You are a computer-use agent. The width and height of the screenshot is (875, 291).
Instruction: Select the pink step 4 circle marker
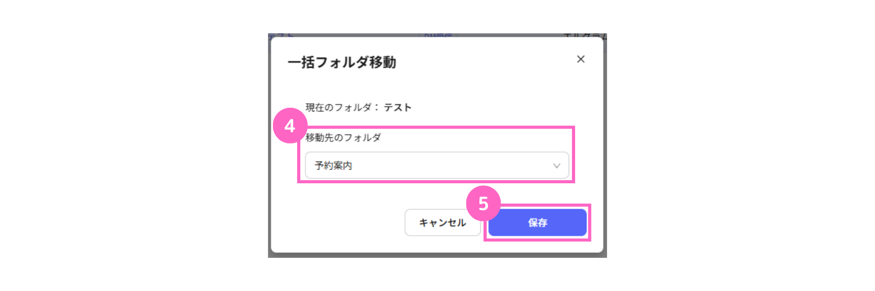pyautogui.click(x=290, y=125)
